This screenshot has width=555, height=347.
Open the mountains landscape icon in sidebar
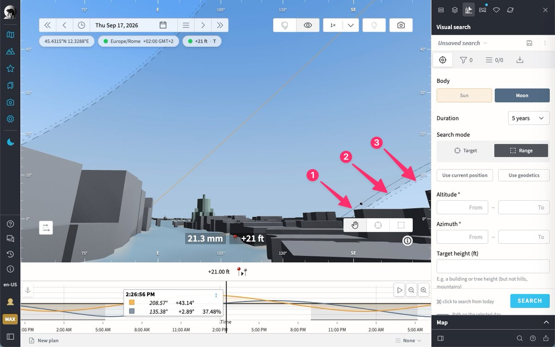point(10,51)
